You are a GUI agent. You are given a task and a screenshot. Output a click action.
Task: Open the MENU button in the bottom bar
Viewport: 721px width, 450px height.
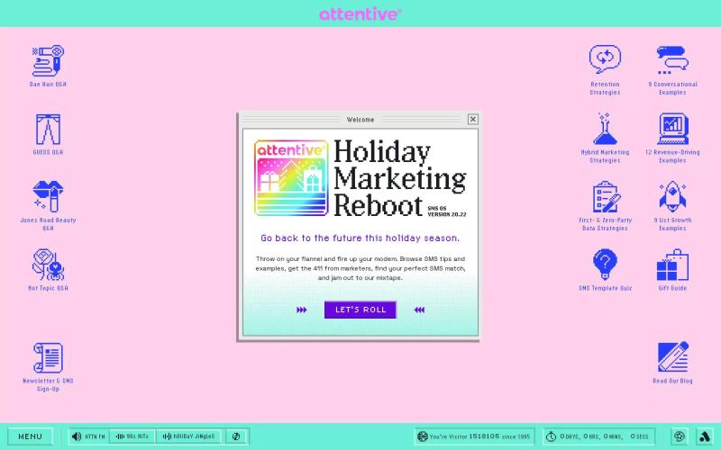tap(31, 436)
